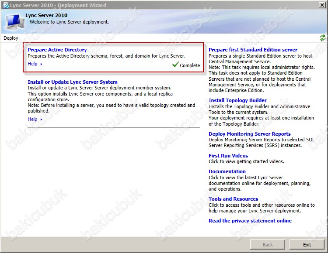Image resolution: width=328 pixels, height=253 pixels.
Task: Open Prepare Active Directory link
Action: pyautogui.click(x=57, y=50)
